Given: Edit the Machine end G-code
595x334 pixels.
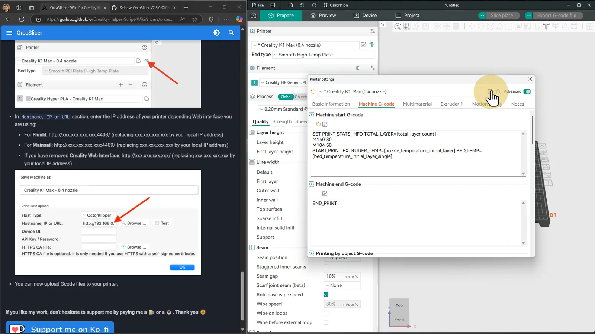Looking at the screenshot, I should click(325, 194).
